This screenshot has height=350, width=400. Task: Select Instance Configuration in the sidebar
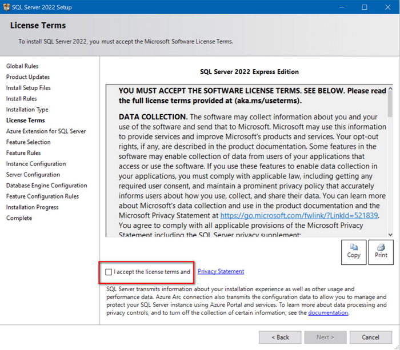[36, 164]
